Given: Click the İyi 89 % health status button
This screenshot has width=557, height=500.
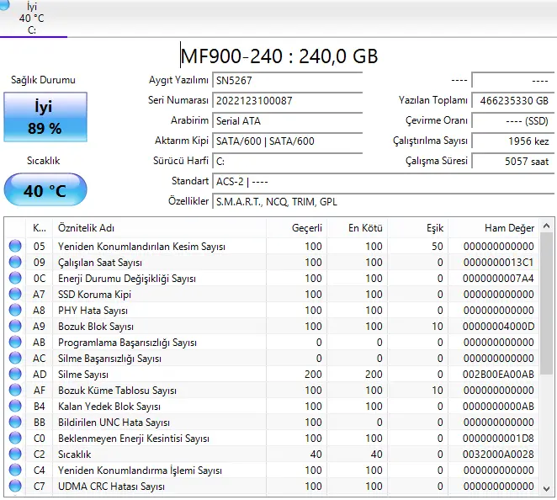Looking at the screenshot, I should 45,117.
